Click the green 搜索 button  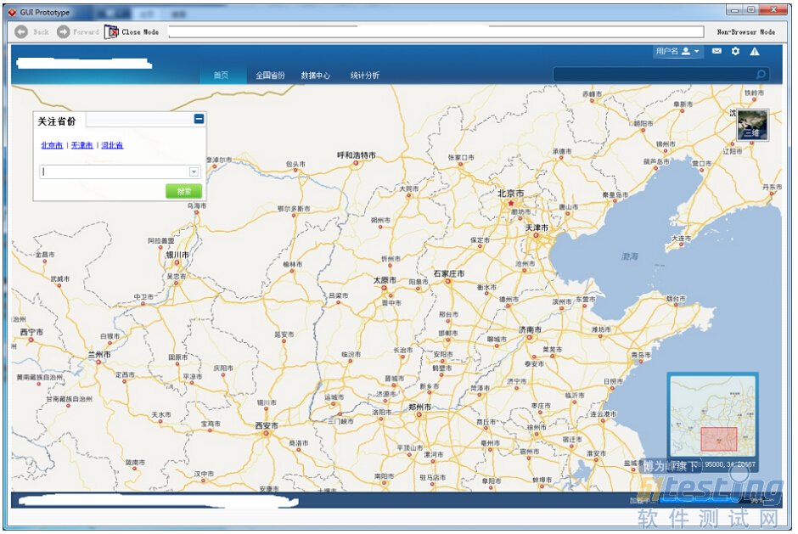(183, 191)
